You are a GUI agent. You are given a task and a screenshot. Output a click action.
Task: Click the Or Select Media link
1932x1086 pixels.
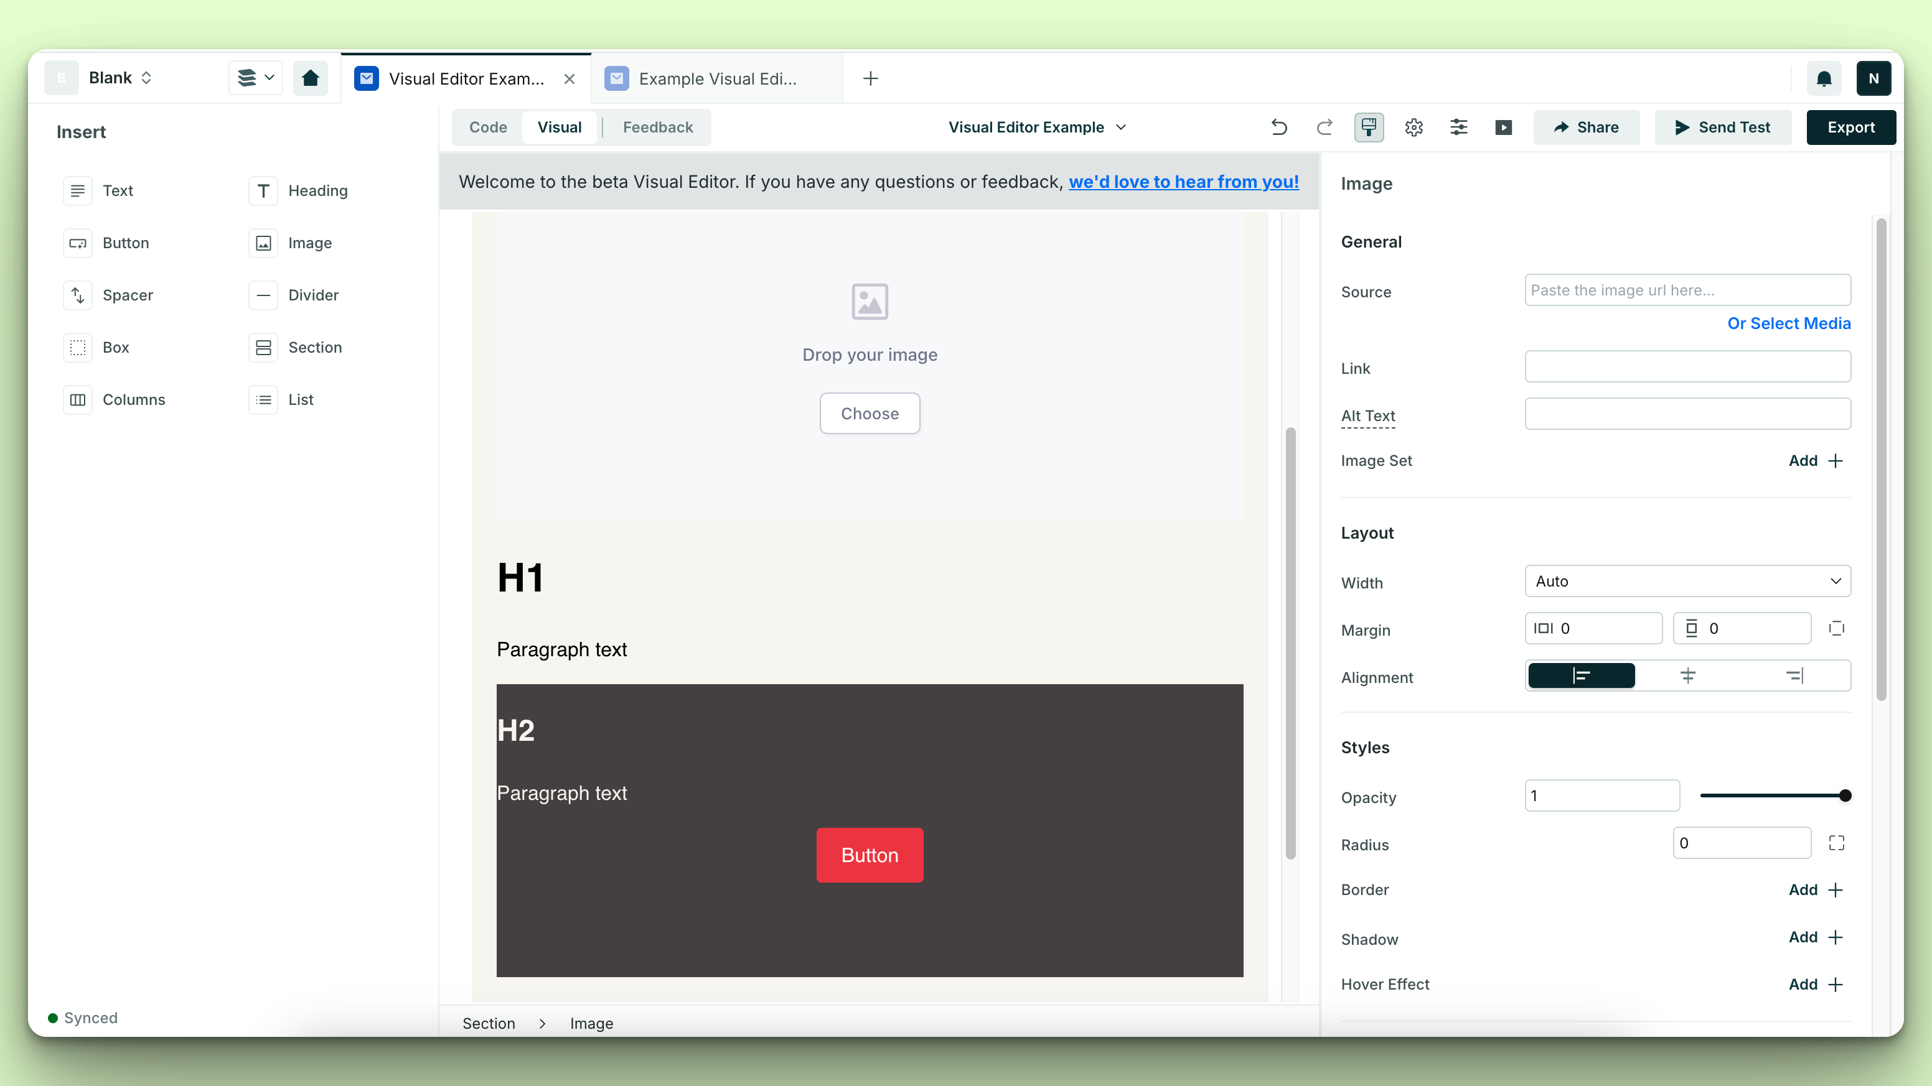[x=1789, y=323]
